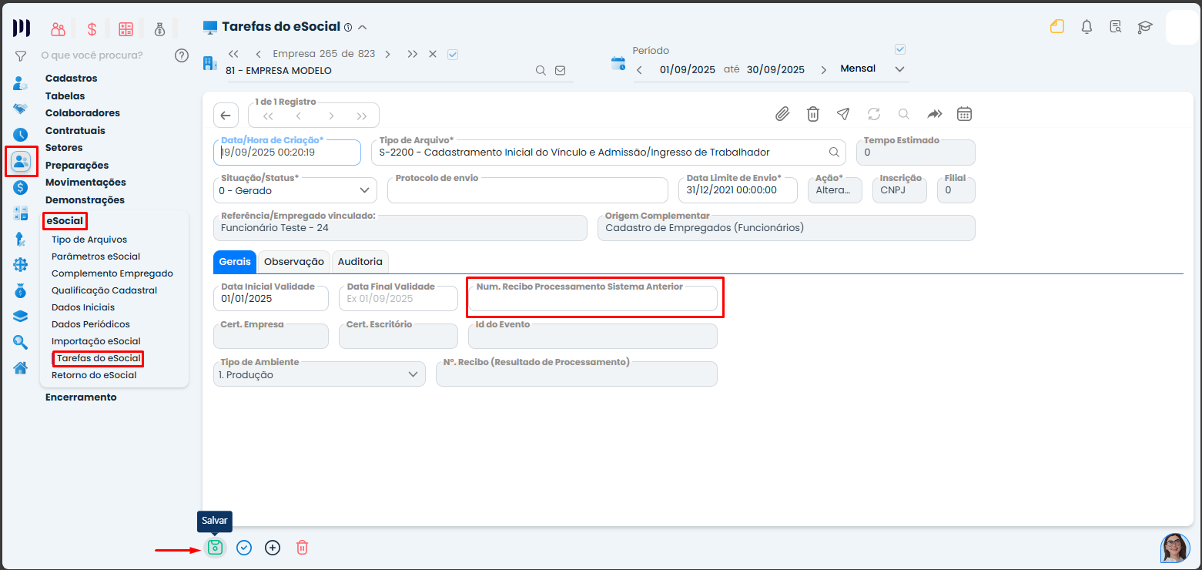Click the paper plane send icon
This screenshot has width=1202, height=570.
(843, 114)
